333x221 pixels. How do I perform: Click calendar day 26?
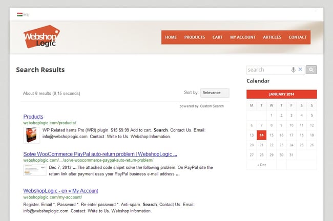[311, 145]
